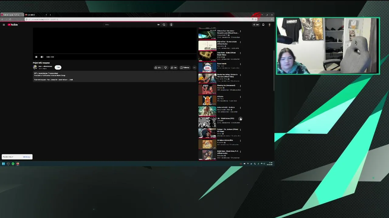Click the link in the bottom-left popup
389x218 pixels.
point(26,157)
